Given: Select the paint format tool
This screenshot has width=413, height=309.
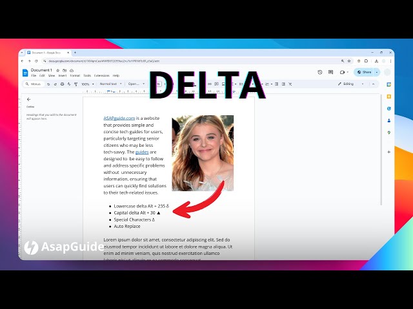Looking at the screenshot, I should coord(76,84).
